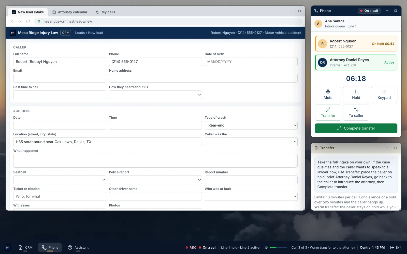Click the Home address field
Screen dimensions: 407x254
click(x=203, y=78)
